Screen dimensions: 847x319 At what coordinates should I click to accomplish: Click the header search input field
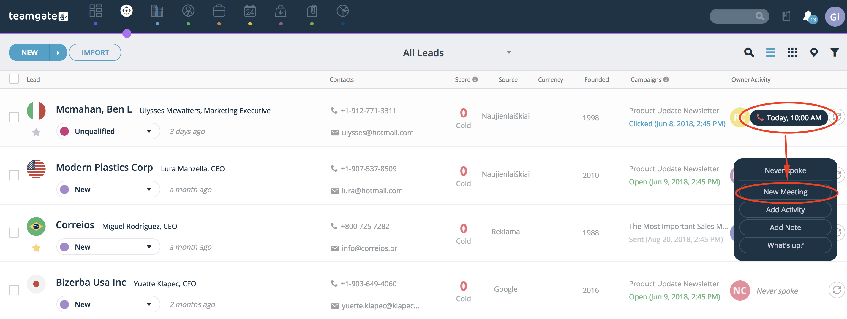739,16
